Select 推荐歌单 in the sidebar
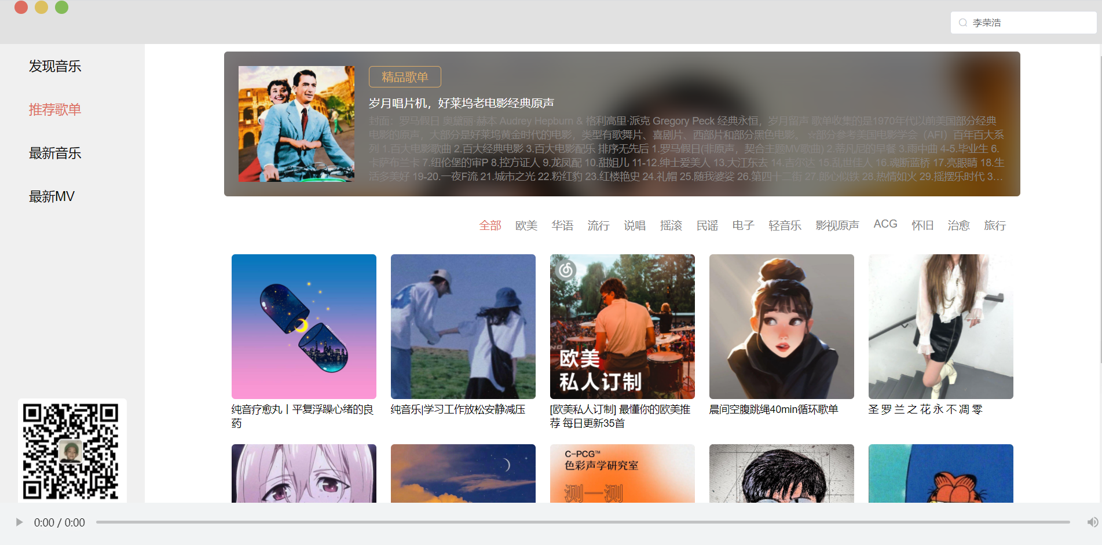The image size is (1102, 545). tap(55, 110)
